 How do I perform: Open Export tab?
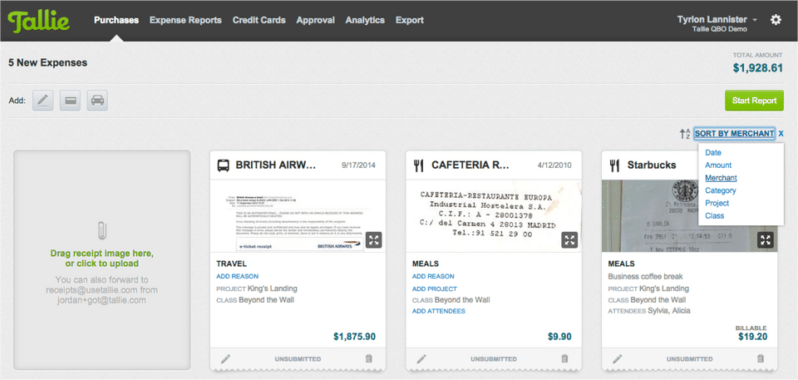409,21
